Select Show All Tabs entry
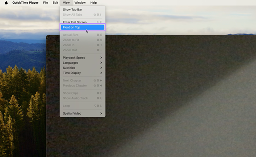The height and width of the screenshot is (157, 256). point(82,14)
